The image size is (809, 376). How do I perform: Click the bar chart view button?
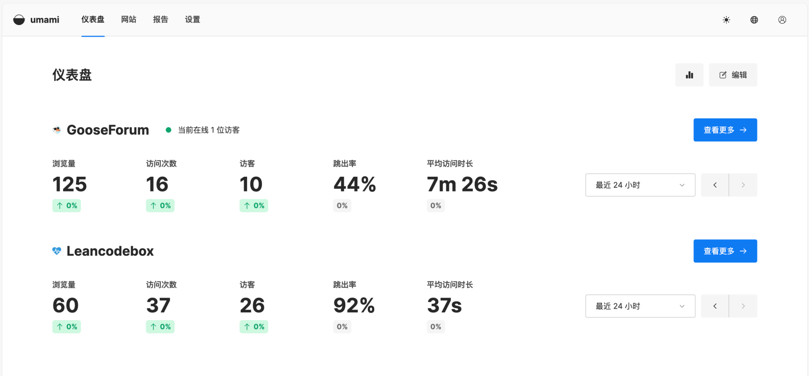(x=690, y=75)
